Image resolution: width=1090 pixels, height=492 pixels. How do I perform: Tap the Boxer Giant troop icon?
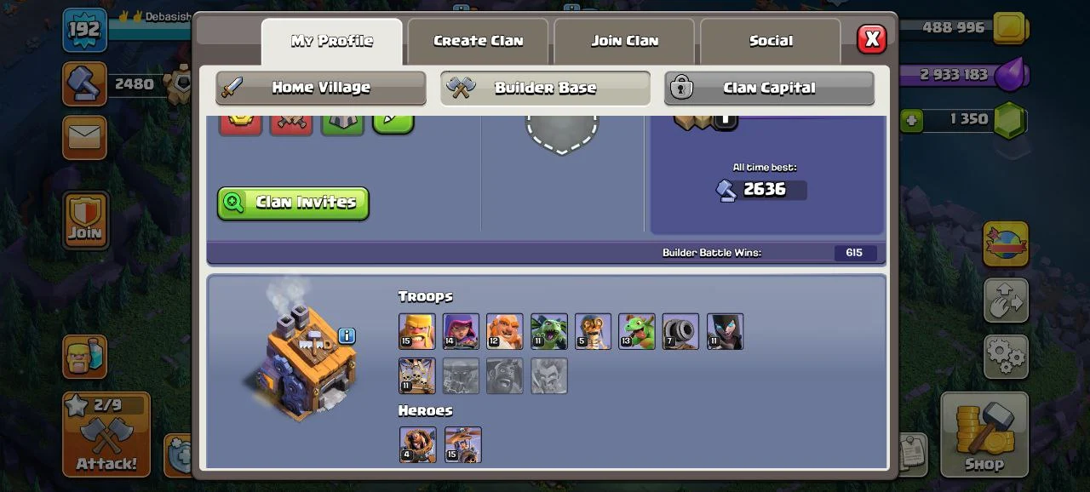pyautogui.click(x=505, y=331)
